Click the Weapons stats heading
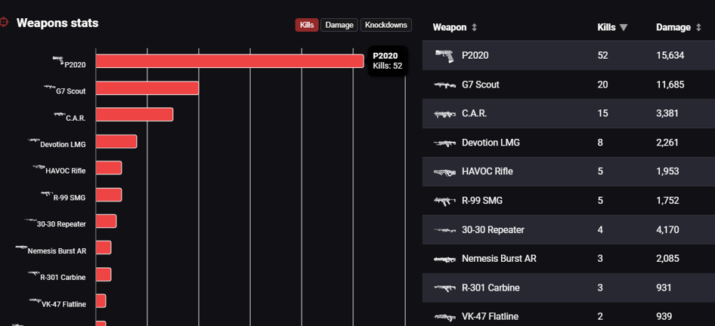The height and width of the screenshot is (326, 715). click(x=57, y=23)
